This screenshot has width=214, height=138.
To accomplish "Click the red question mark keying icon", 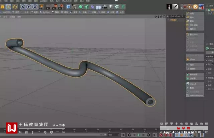I will (x=170, y=135).
